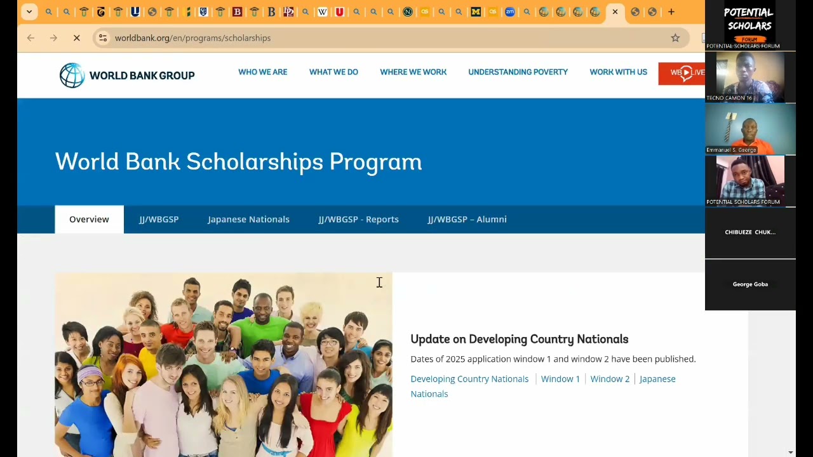Click the Potential Scholars Forum logo tile
This screenshot has height=457, width=813.
click(750, 25)
